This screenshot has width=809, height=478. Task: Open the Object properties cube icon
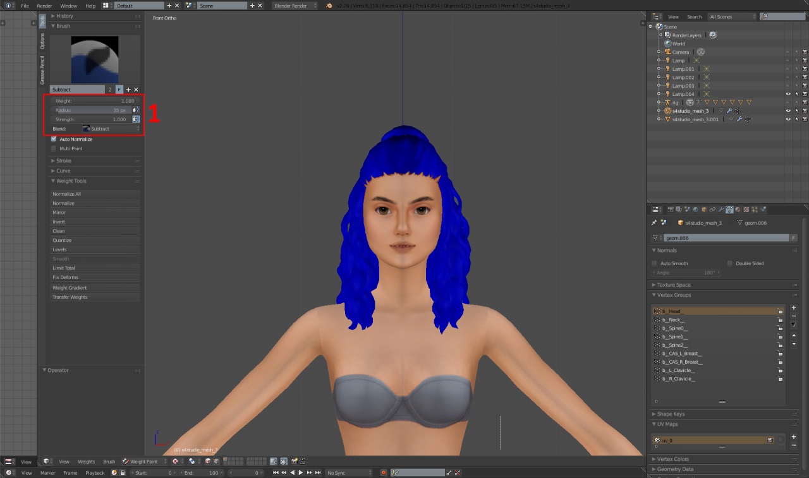pyautogui.click(x=704, y=209)
